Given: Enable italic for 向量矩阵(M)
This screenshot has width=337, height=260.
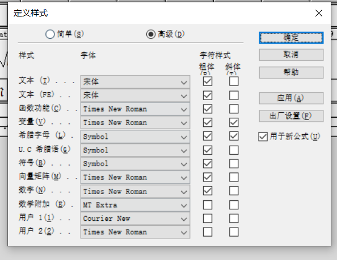Looking at the screenshot, I should point(234,177).
